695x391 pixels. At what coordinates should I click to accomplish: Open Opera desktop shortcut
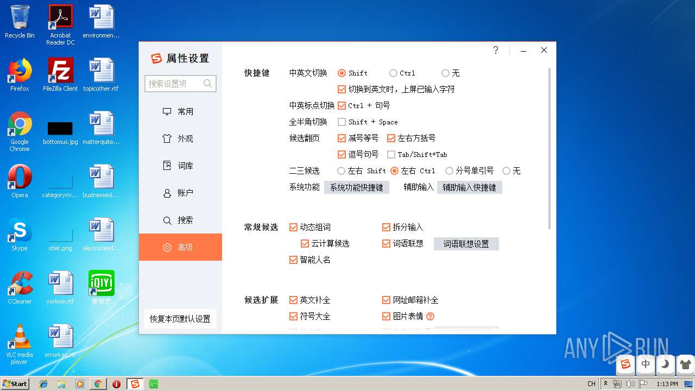tap(20, 181)
